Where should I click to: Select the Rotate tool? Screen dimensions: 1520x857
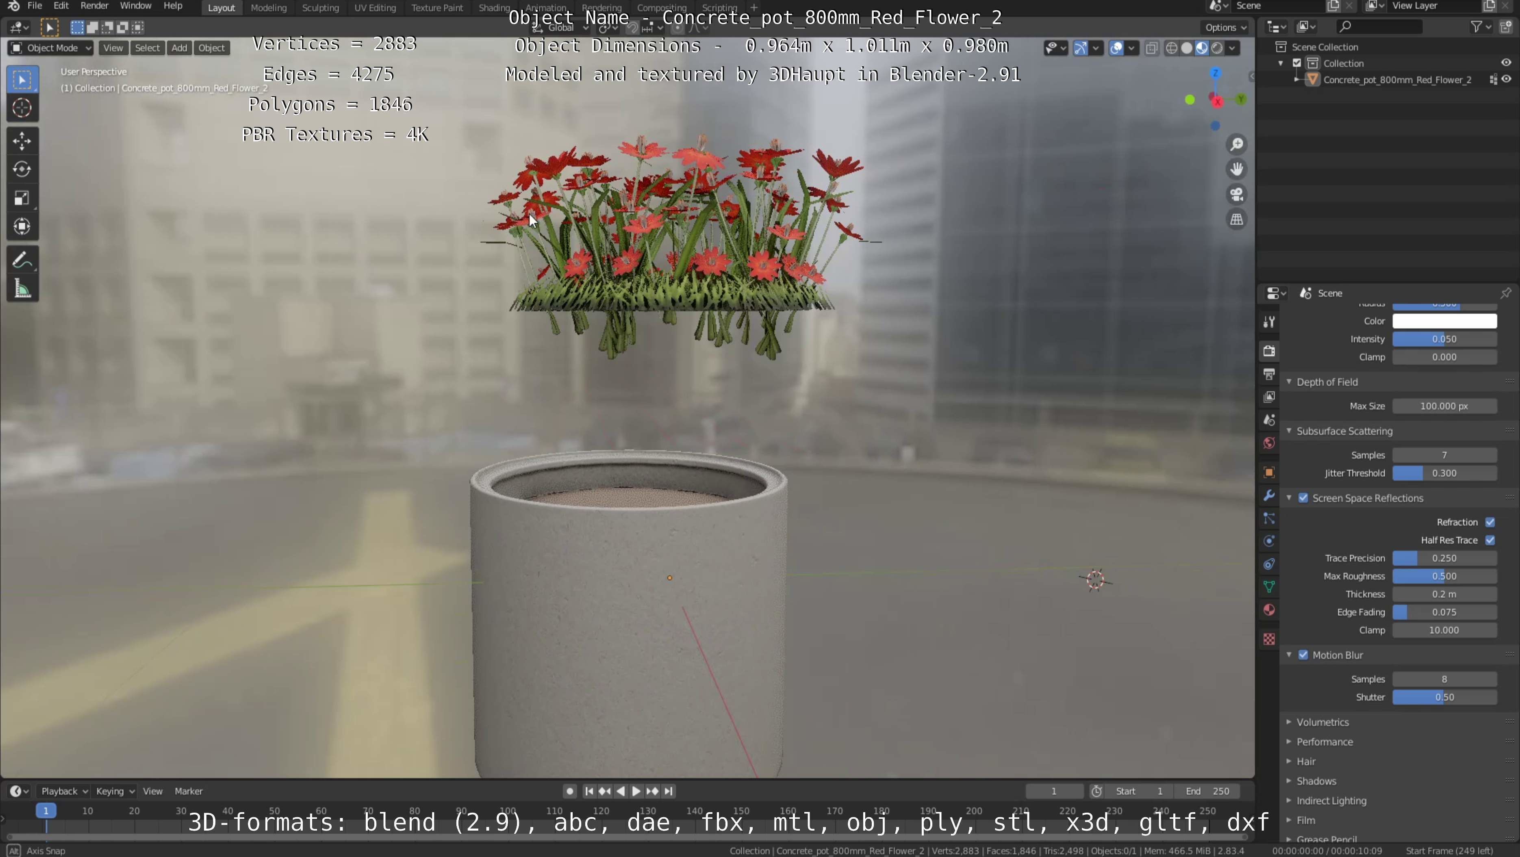(x=22, y=169)
